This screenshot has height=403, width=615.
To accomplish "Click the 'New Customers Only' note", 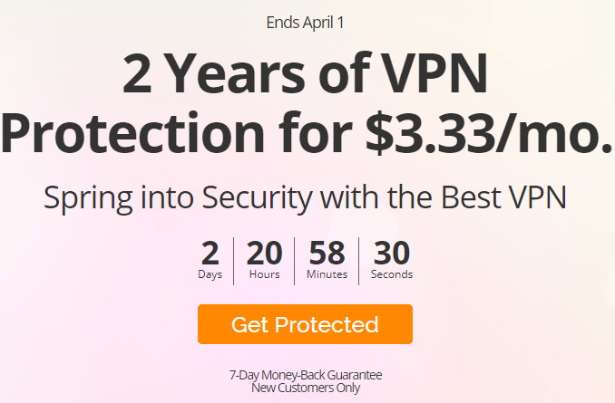I will click(306, 388).
